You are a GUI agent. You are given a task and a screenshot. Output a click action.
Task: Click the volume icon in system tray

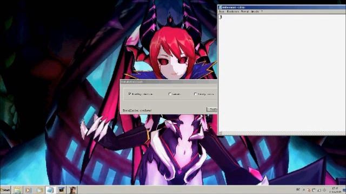click(324, 190)
